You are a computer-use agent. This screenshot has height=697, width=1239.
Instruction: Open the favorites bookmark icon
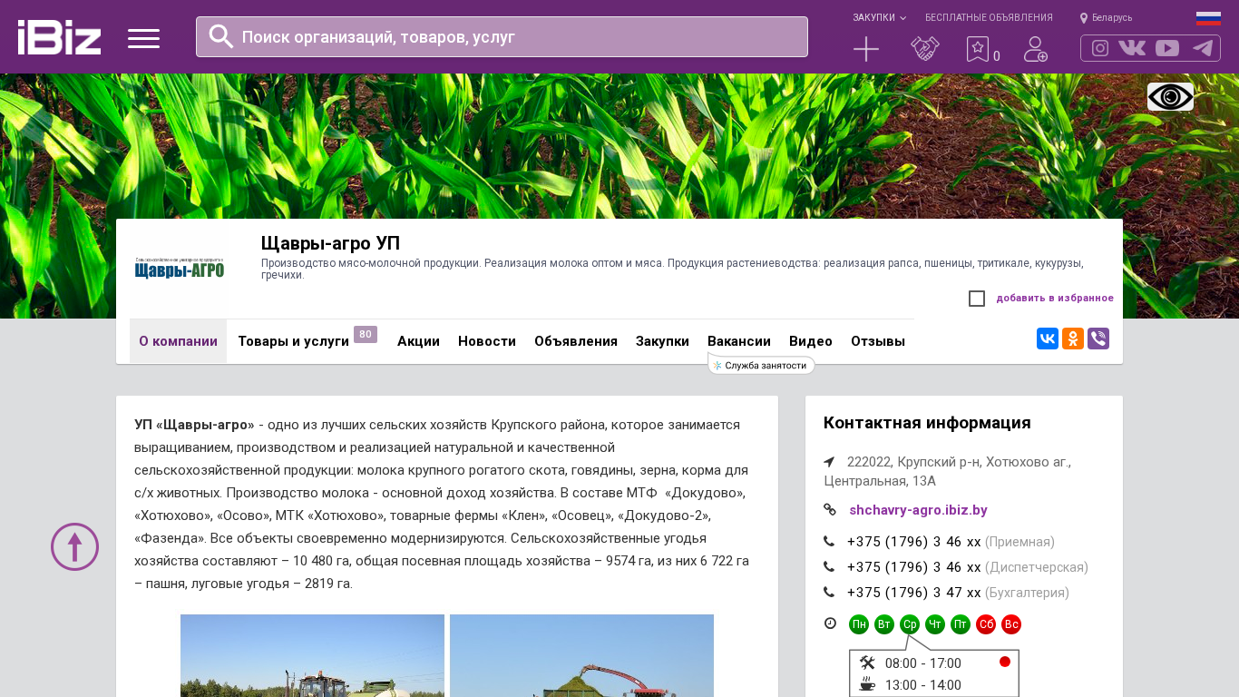point(977,49)
